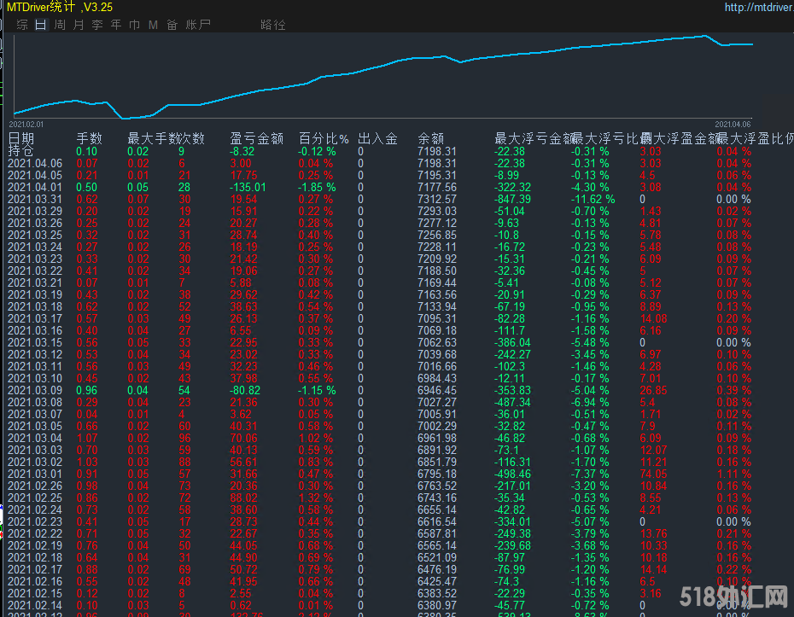Click the 盈亏金额 column header

pyautogui.click(x=256, y=139)
